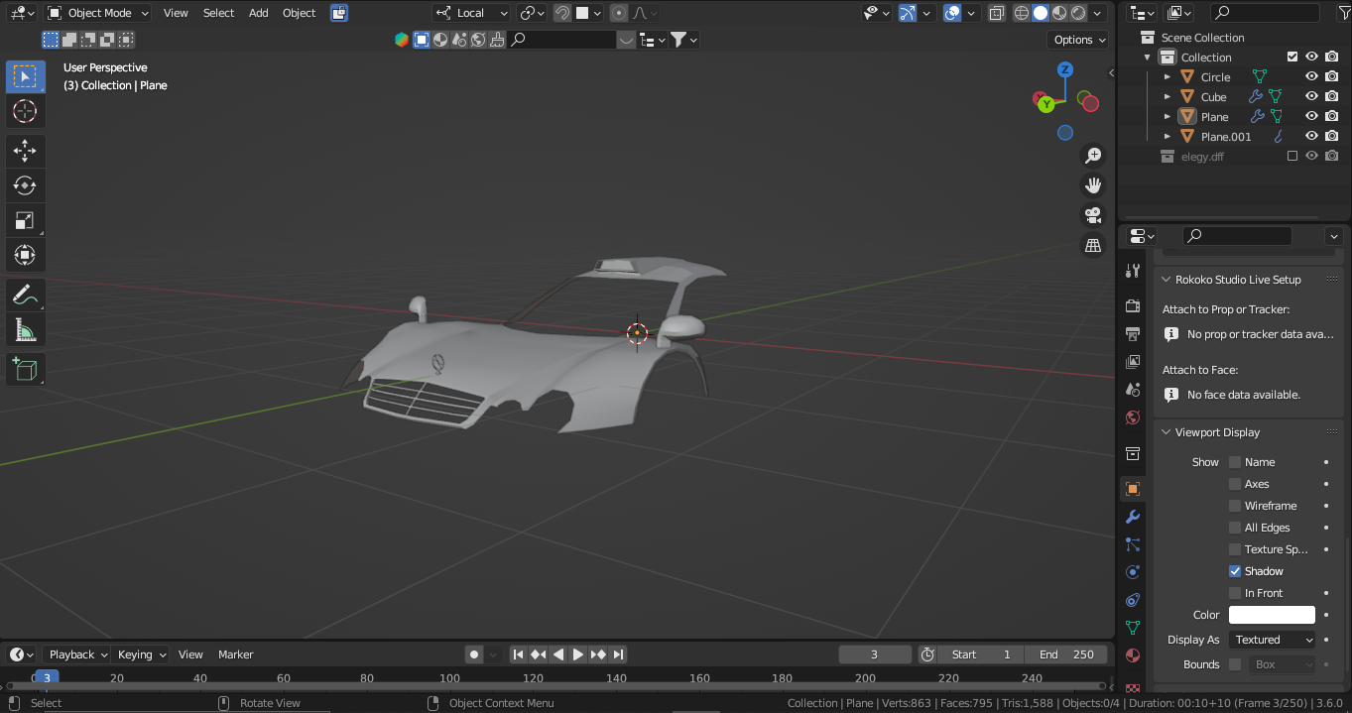Image resolution: width=1352 pixels, height=713 pixels.
Task: Open the Scene properties tab
Action: click(1133, 390)
